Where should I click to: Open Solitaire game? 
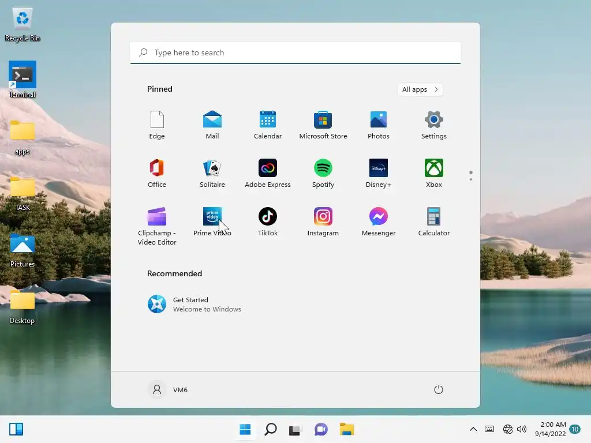tap(212, 174)
